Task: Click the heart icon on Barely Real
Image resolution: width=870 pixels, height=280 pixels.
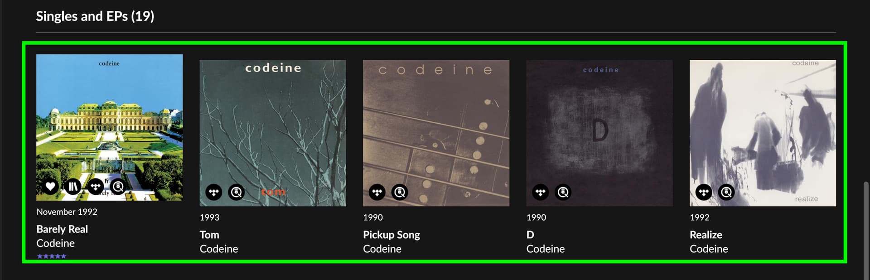Action: (x=50, y=186)
